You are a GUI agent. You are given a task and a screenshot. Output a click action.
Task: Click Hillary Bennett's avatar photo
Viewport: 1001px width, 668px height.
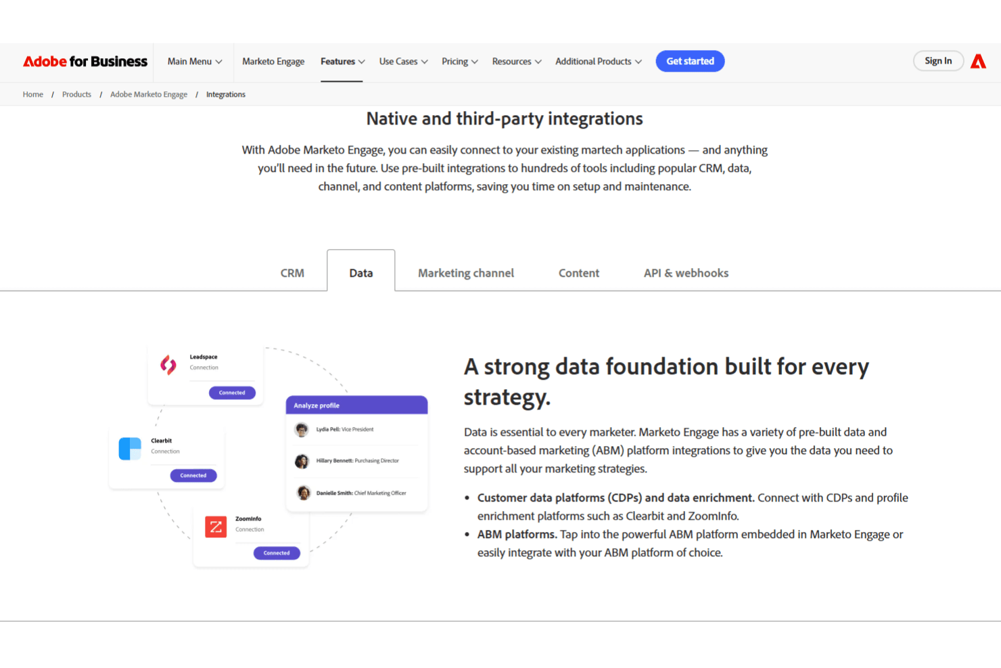(x=302, y=461)
